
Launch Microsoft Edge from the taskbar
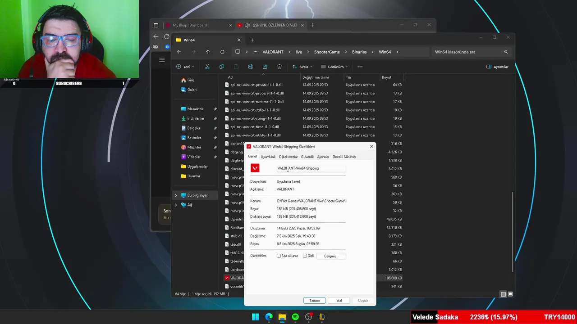[x=269, y=317]
